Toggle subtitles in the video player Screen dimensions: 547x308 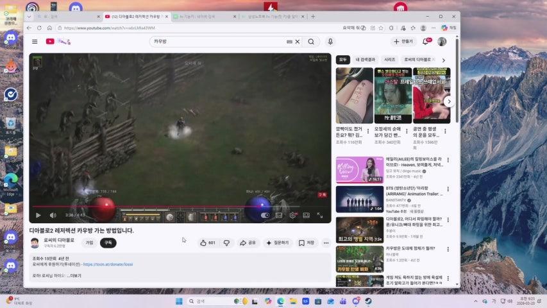pyautogui.click(x=279, y=216)
